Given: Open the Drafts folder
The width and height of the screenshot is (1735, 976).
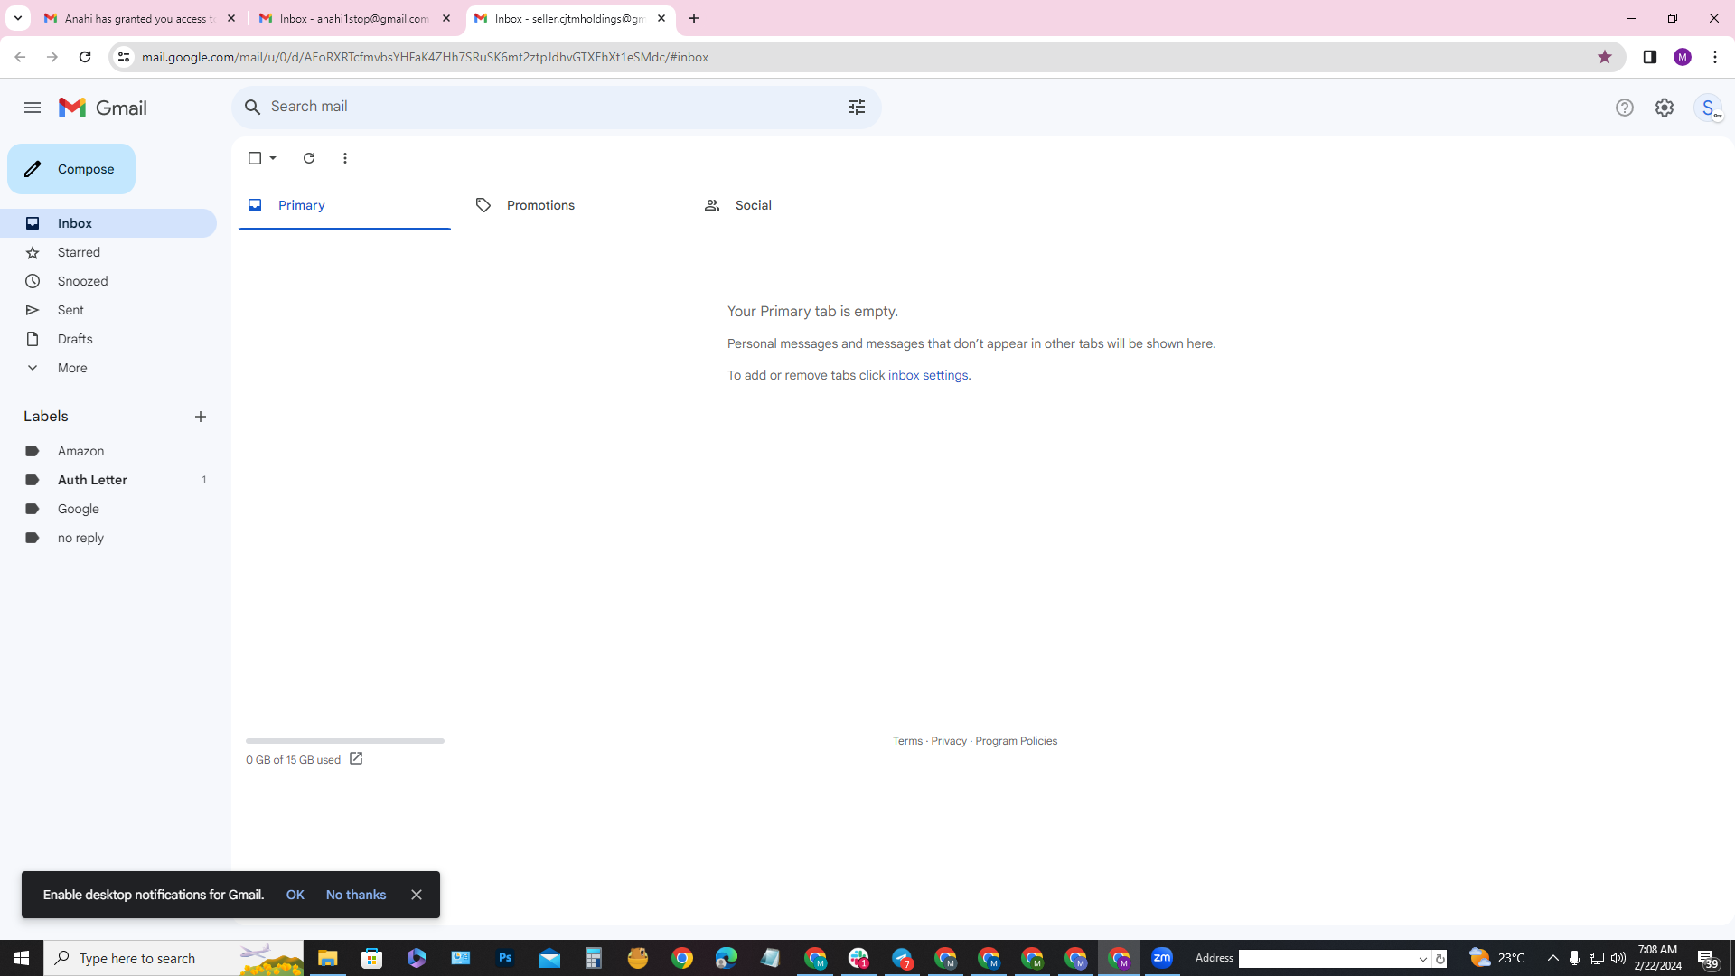Looking at the screenshot, I should (108, 339).
